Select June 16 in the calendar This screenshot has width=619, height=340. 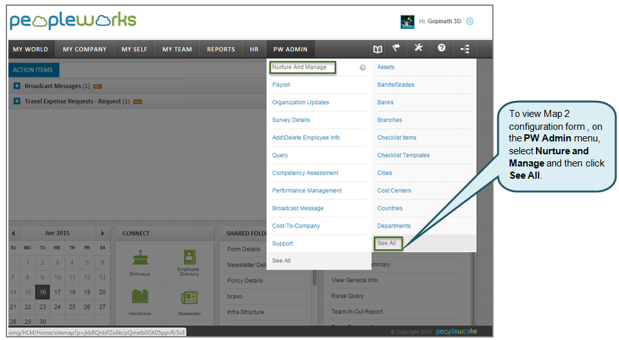pos(42,292)
